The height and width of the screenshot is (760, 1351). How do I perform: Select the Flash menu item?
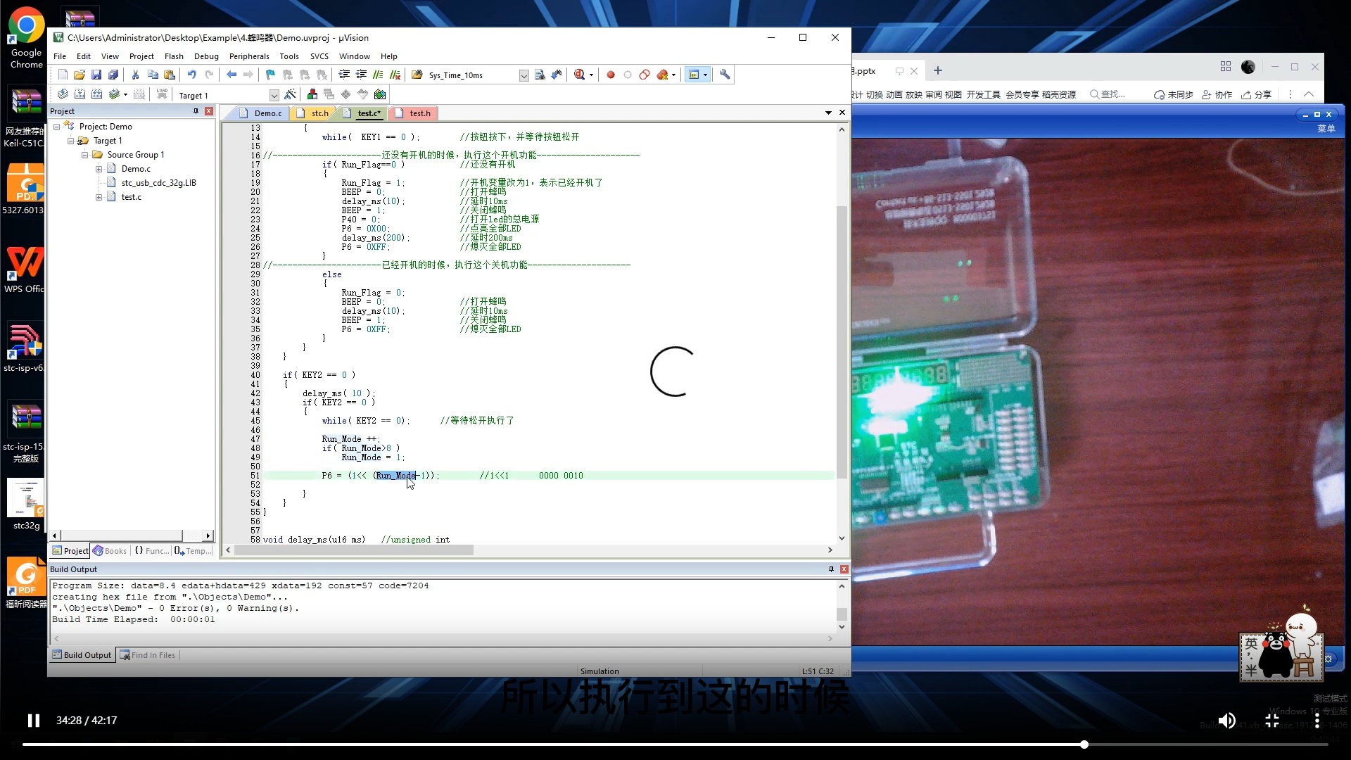[174, 56]
